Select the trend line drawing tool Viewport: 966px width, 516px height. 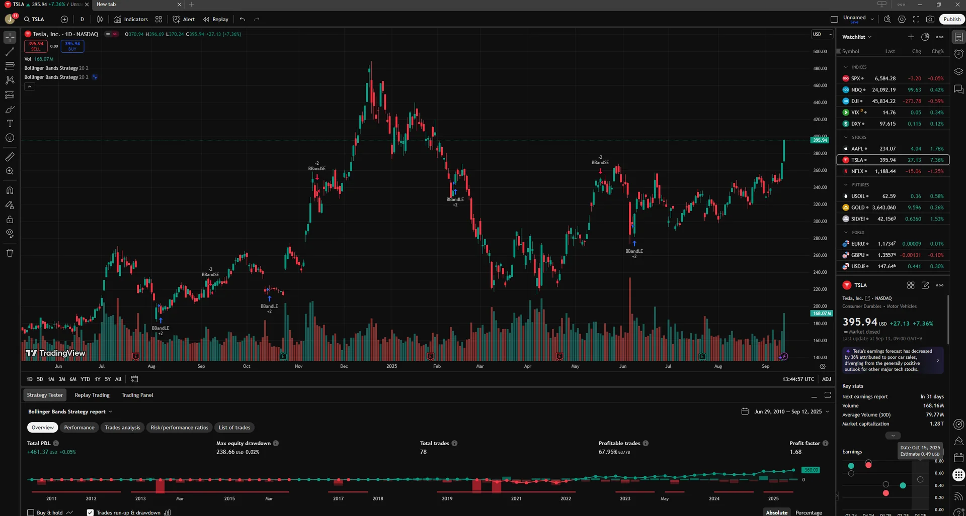click(10, 52)
